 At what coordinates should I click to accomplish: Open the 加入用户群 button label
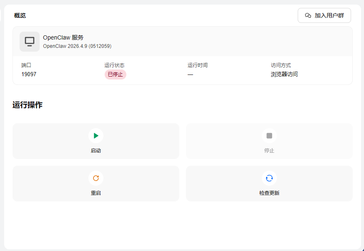(x=329, y=15)
